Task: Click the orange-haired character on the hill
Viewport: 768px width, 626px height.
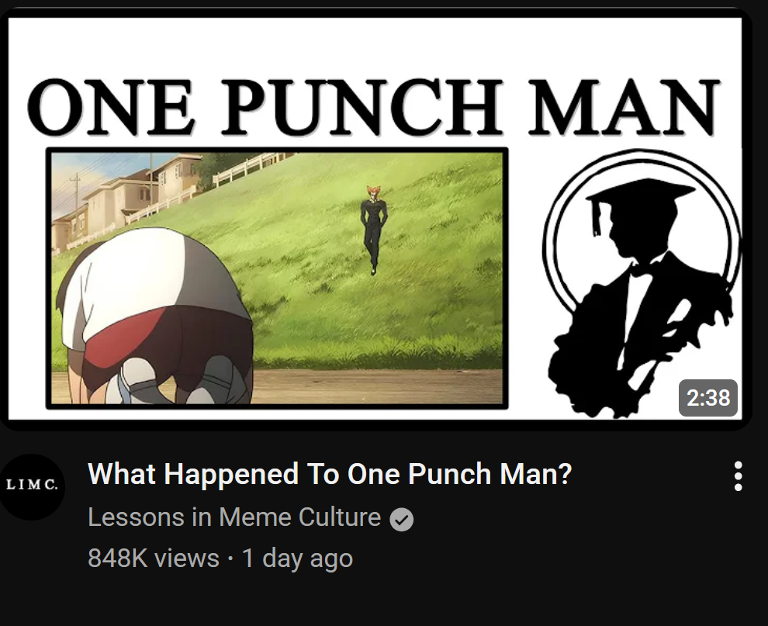Action: click(374, 229)
